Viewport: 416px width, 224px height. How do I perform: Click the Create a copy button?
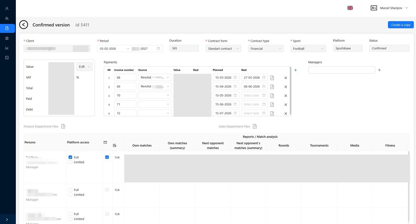(x=401, y=25)
